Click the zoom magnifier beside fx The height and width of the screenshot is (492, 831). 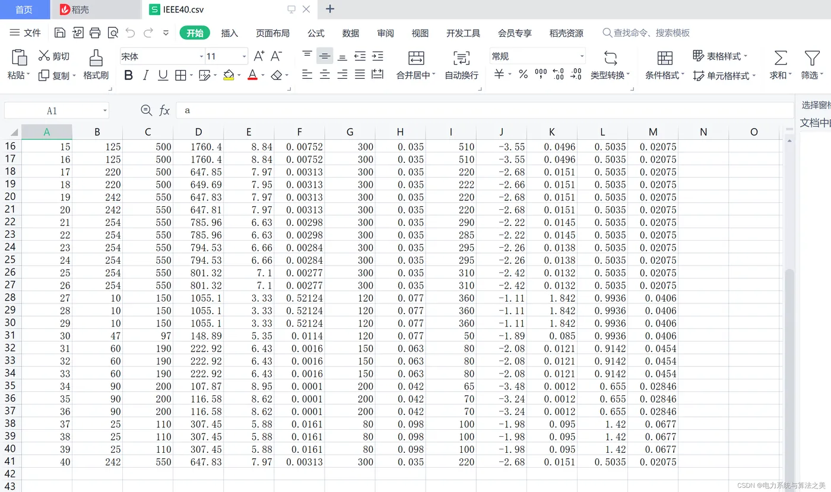tap(146, 110)
